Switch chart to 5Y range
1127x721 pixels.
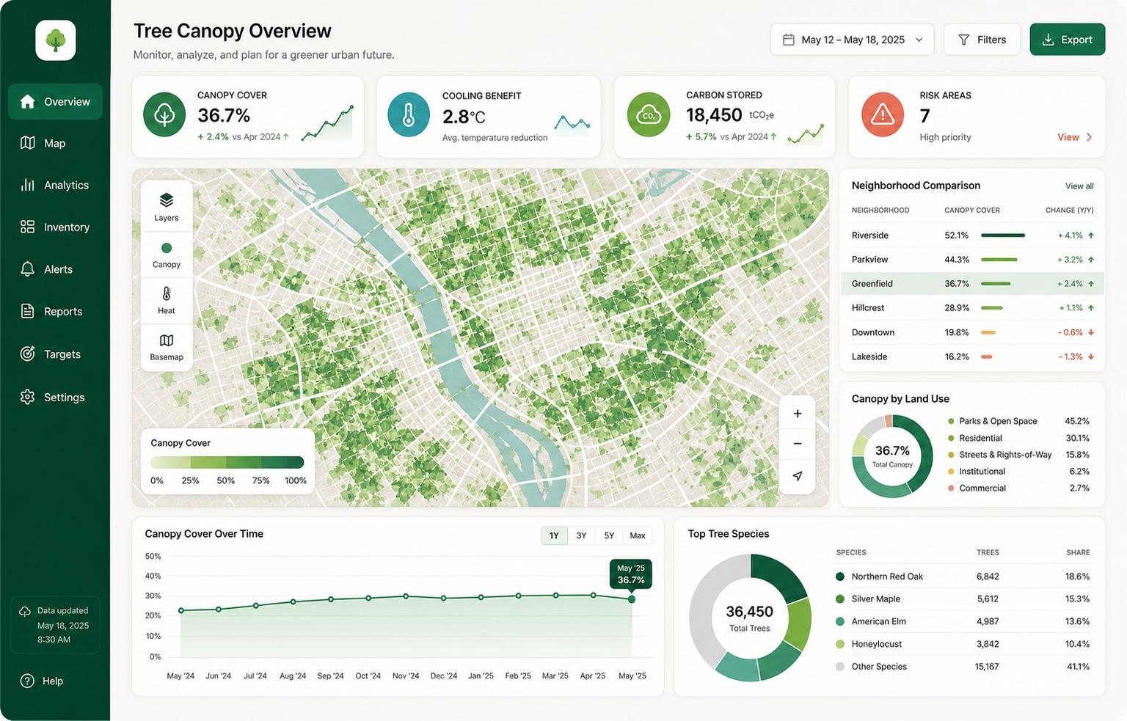tap(609, 535)
